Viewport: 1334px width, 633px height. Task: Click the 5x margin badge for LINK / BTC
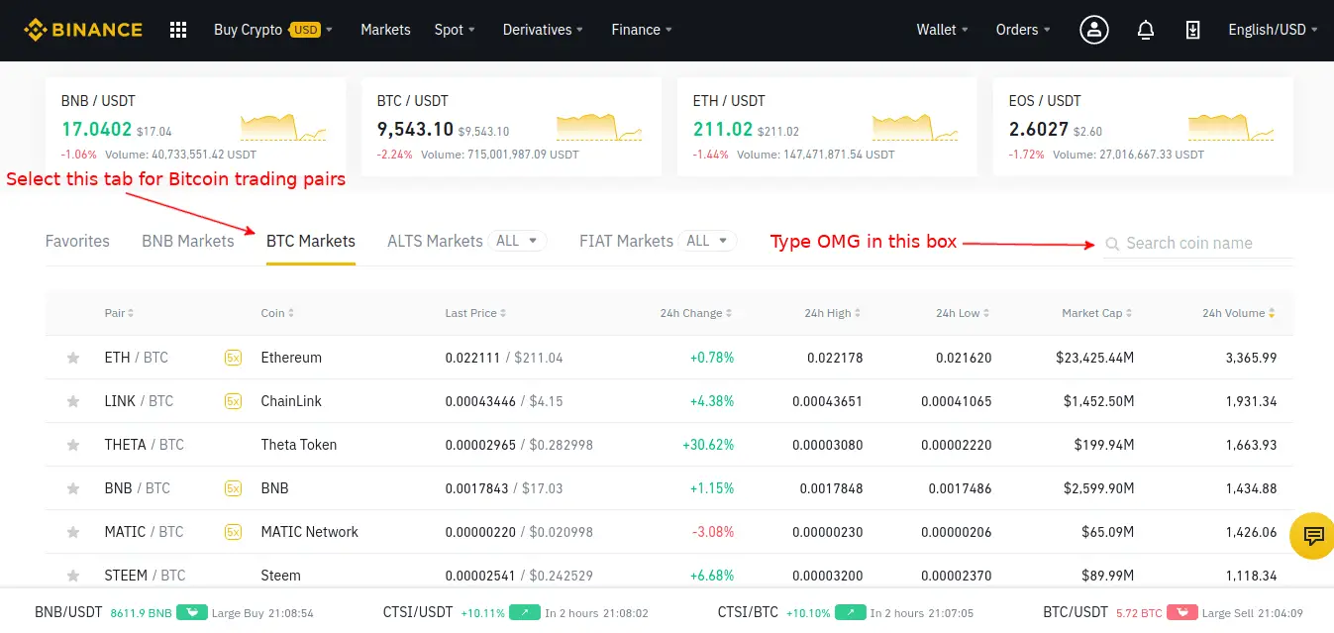233,401
